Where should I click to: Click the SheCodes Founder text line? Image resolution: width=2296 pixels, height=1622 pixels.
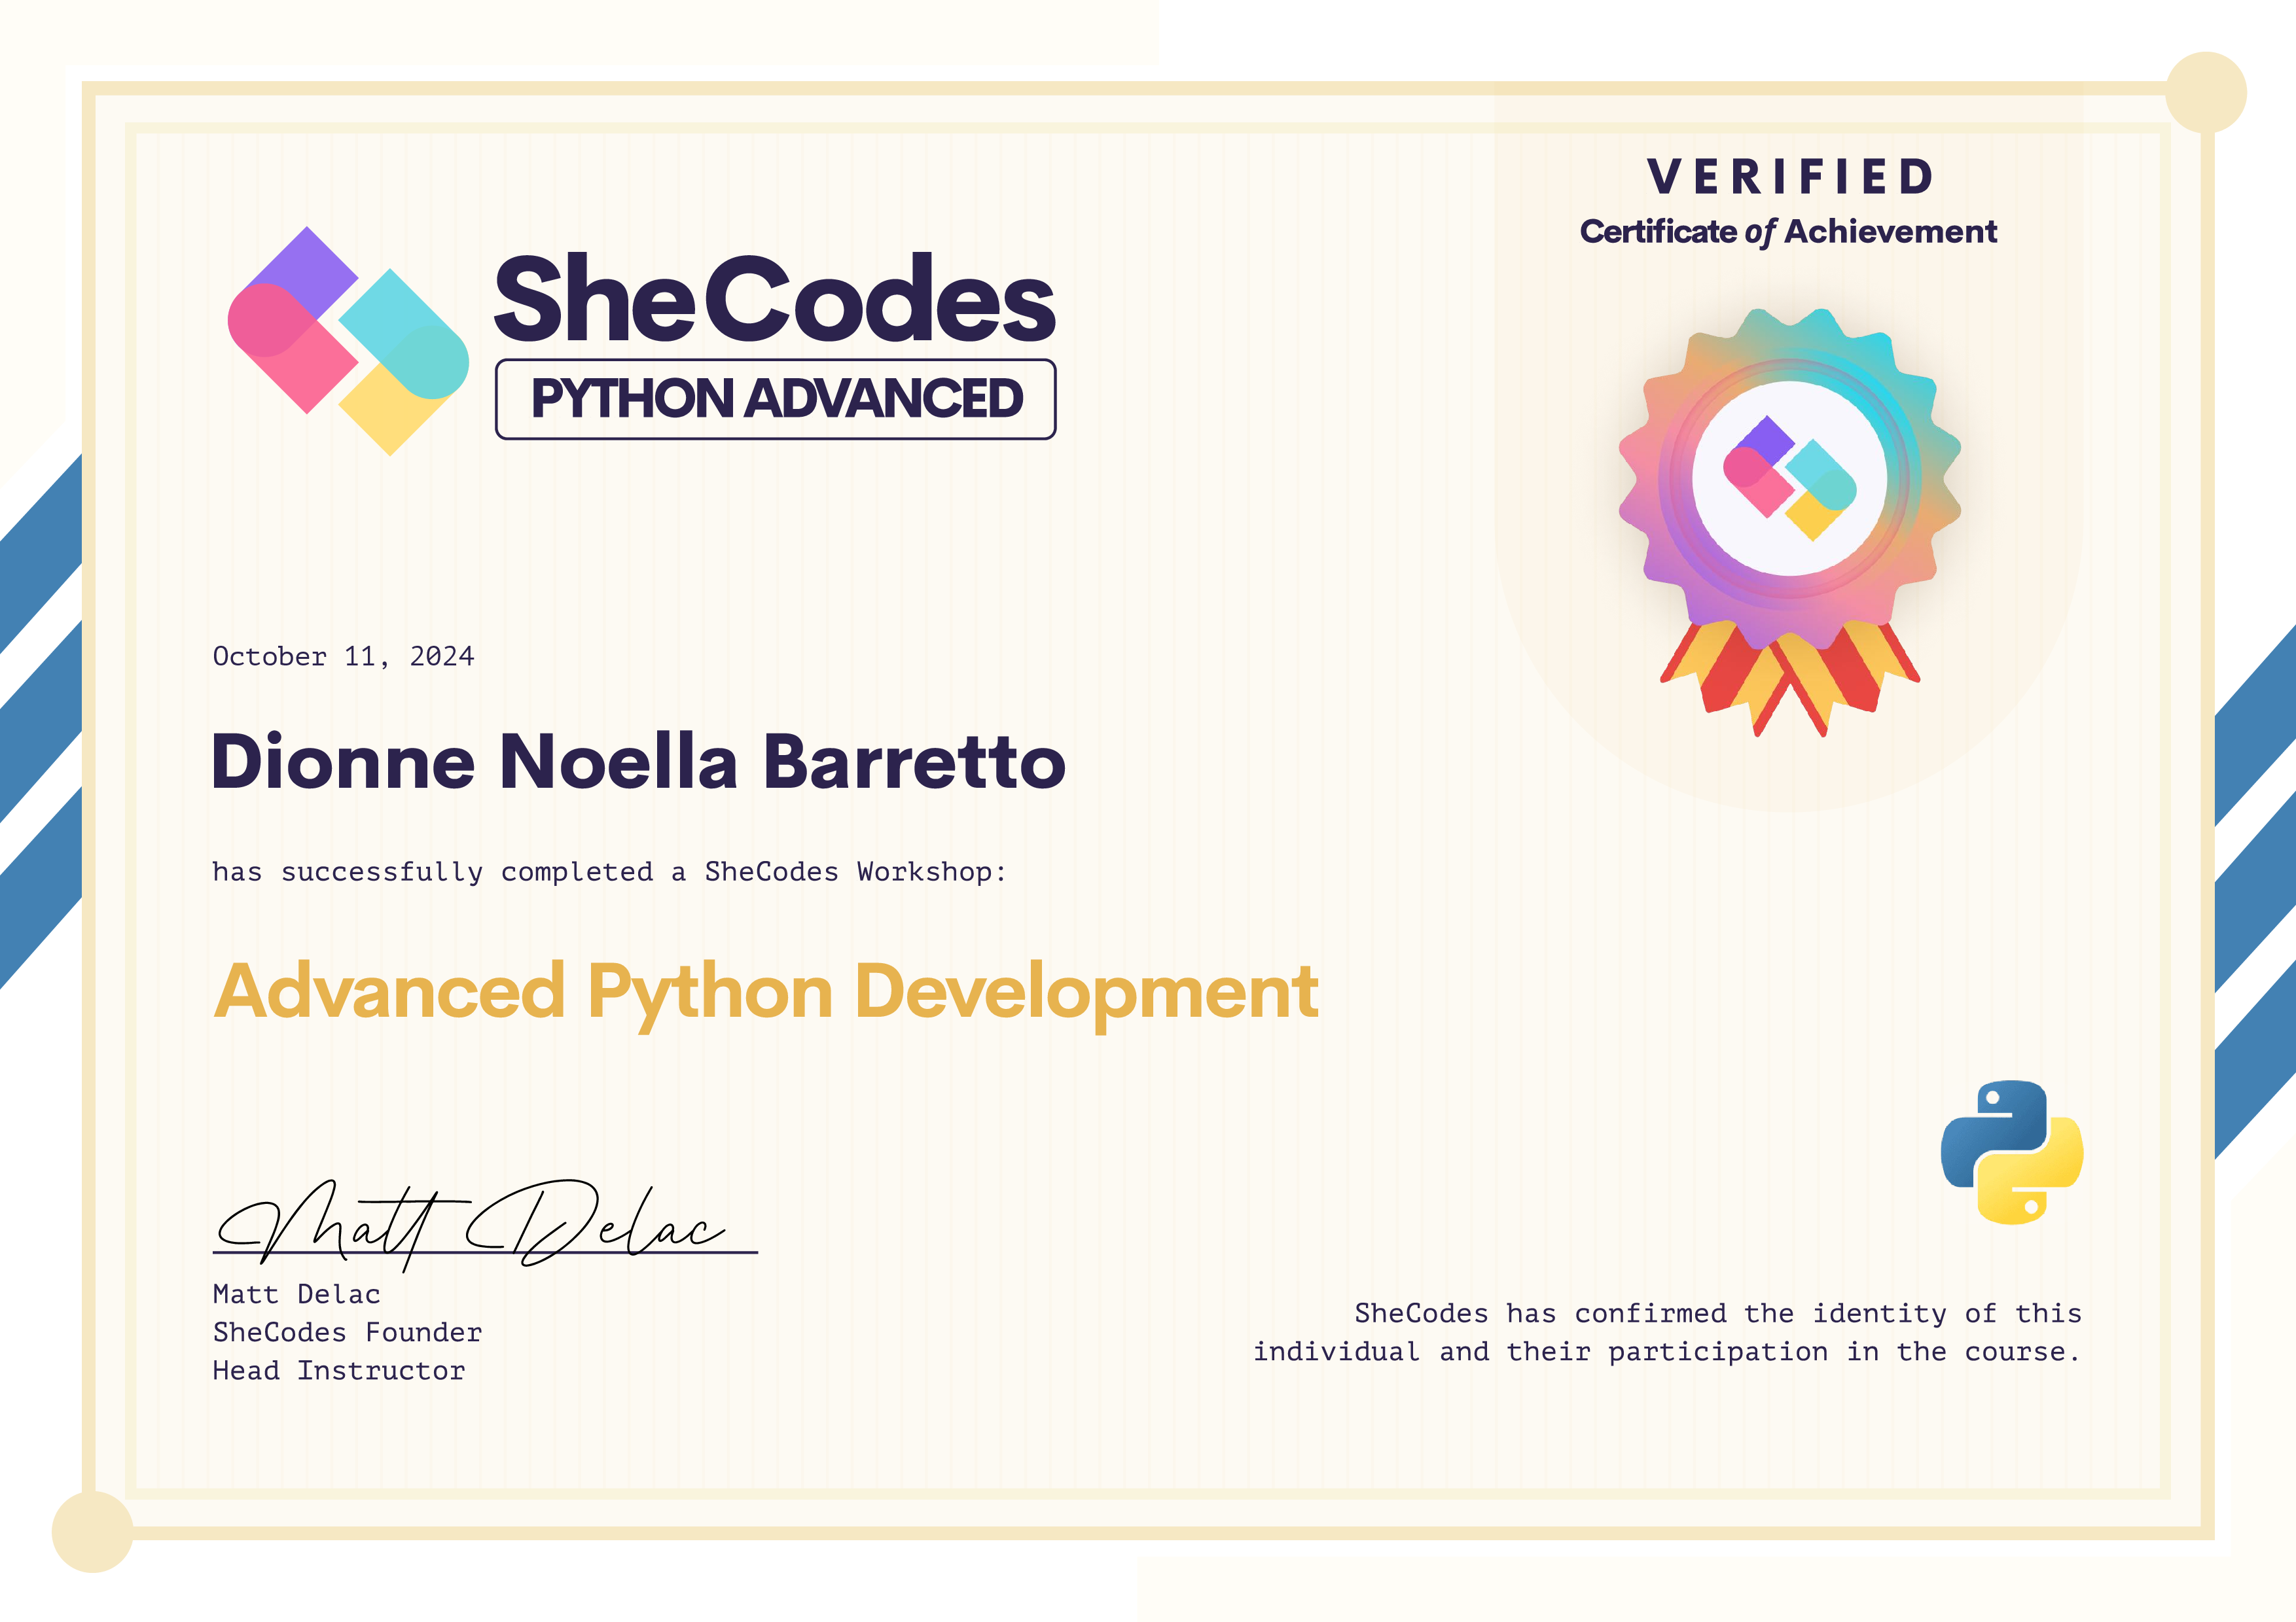(347, 1332)
